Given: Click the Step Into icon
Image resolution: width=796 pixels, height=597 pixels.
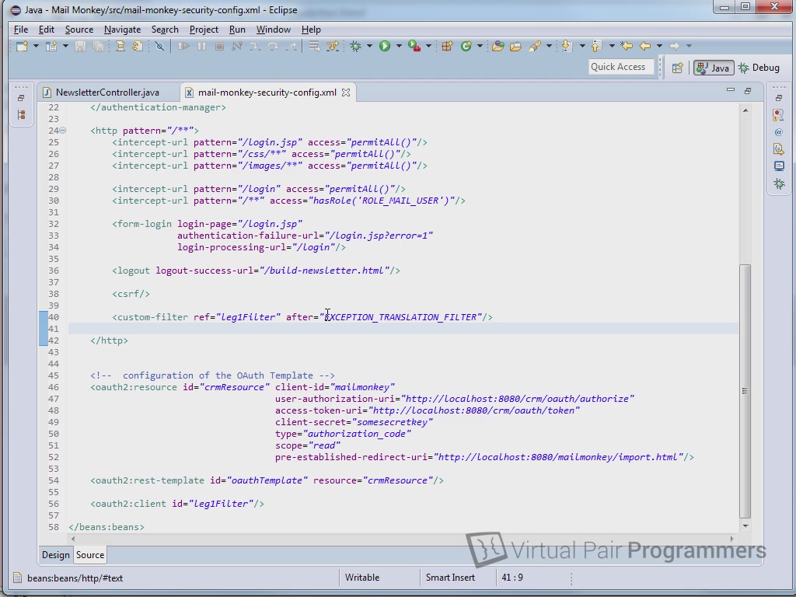Looking at the screenshot, I should coord(255,46).
